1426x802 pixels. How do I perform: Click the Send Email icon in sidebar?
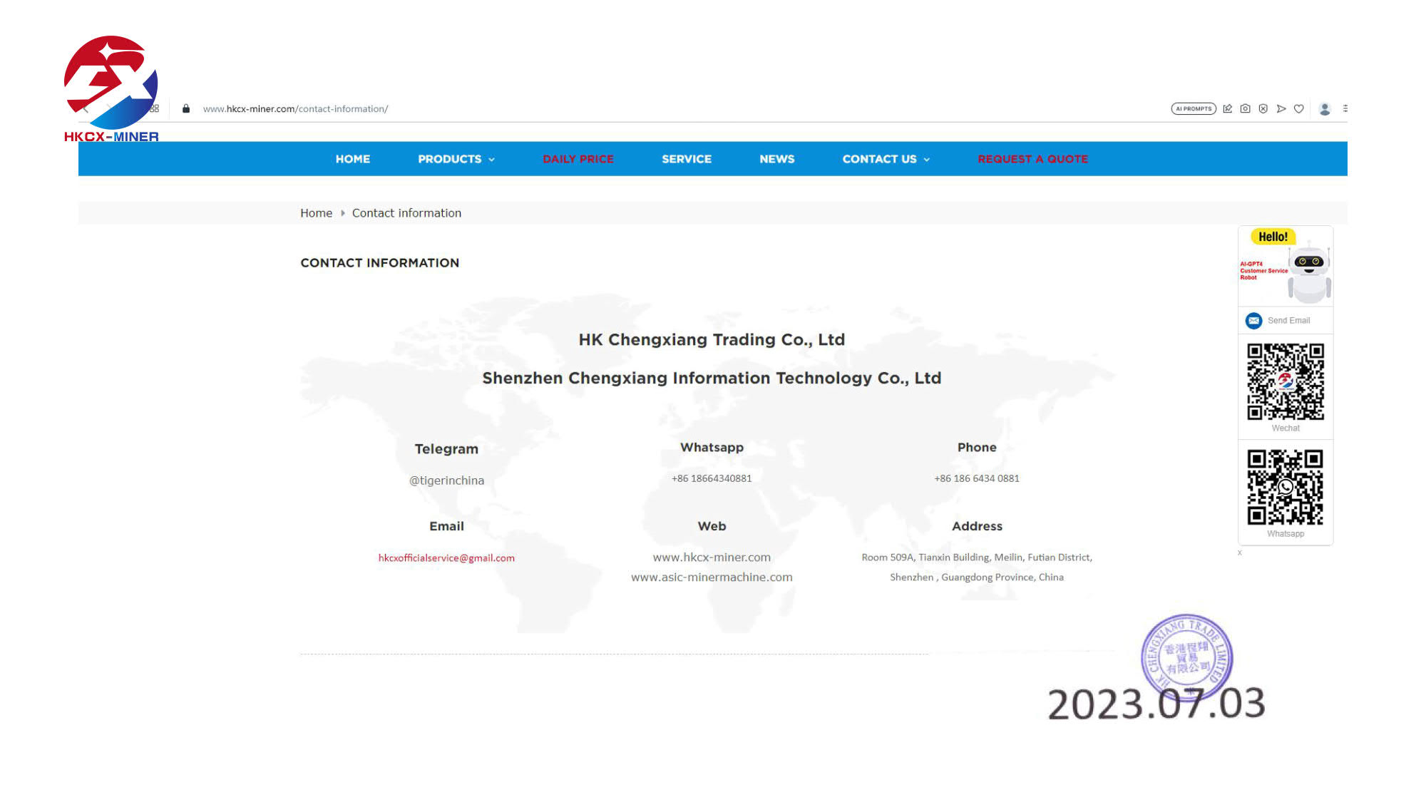point(1253,321)
